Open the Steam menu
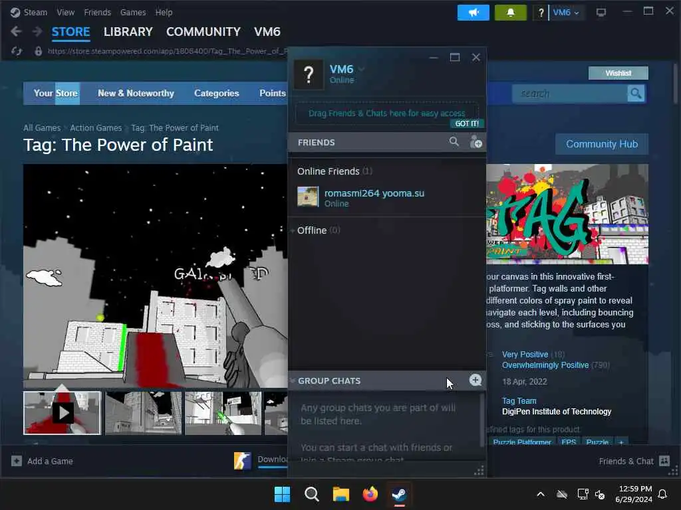The width and height of the screenshot is (681, 510). (35, 12)
